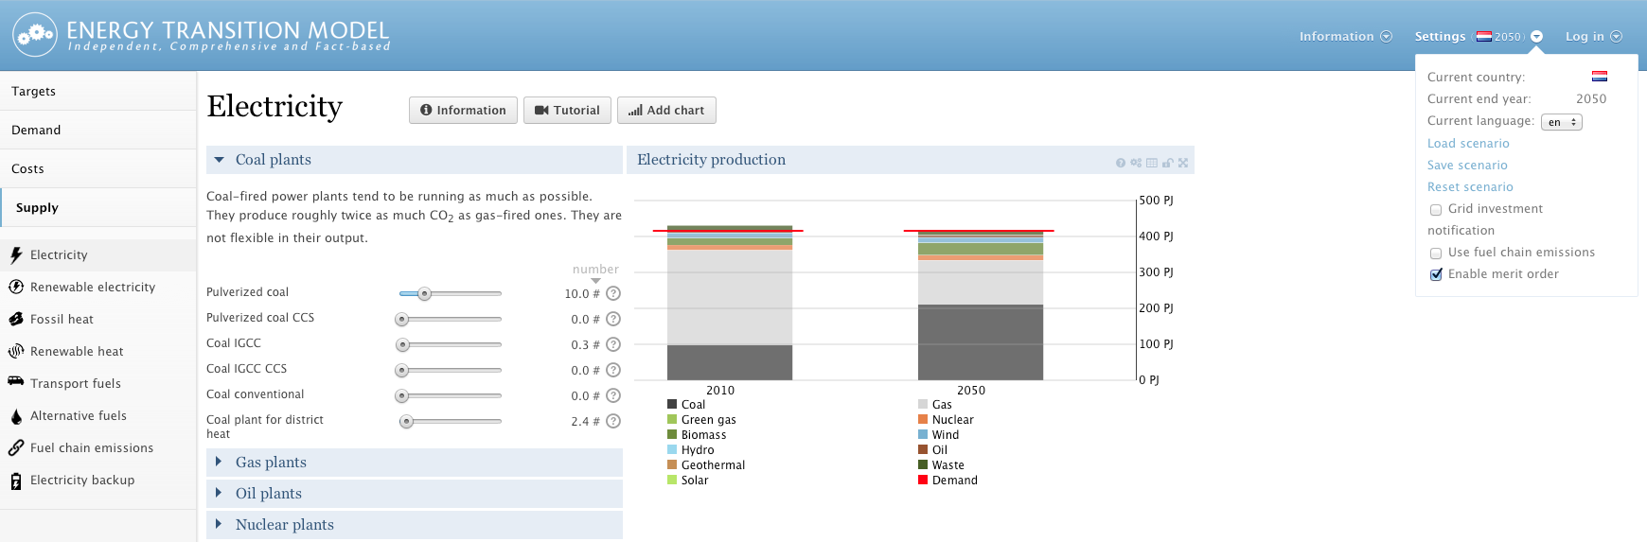Click the battery Electricity backup icon
This screenshot has height=542, width=1647.
16,481
